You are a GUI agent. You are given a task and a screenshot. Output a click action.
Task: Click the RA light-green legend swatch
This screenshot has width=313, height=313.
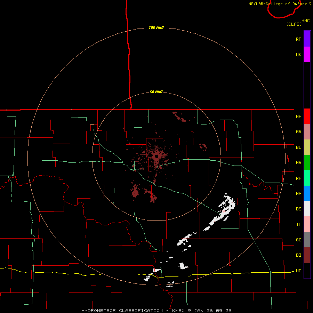pyautogui.click(x=307, y=178)
